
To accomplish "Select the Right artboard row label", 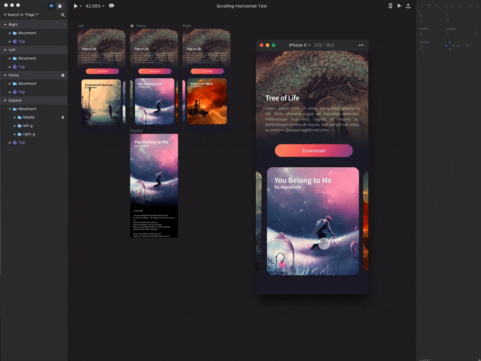I will (13, 25).
